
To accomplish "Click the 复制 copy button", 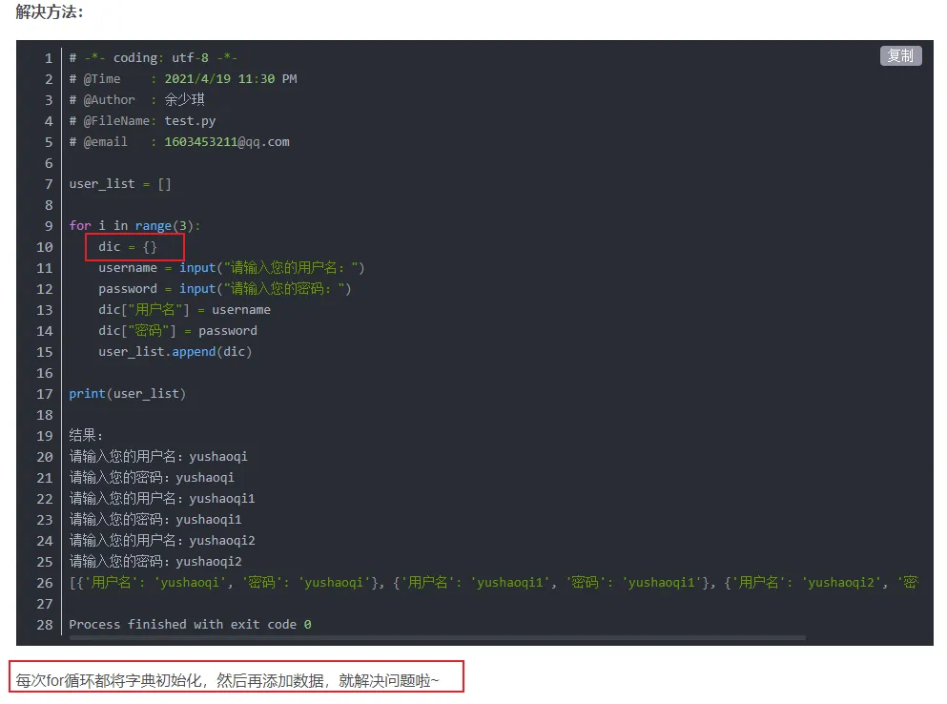I will pyautogui.click(x=900, y=56).
